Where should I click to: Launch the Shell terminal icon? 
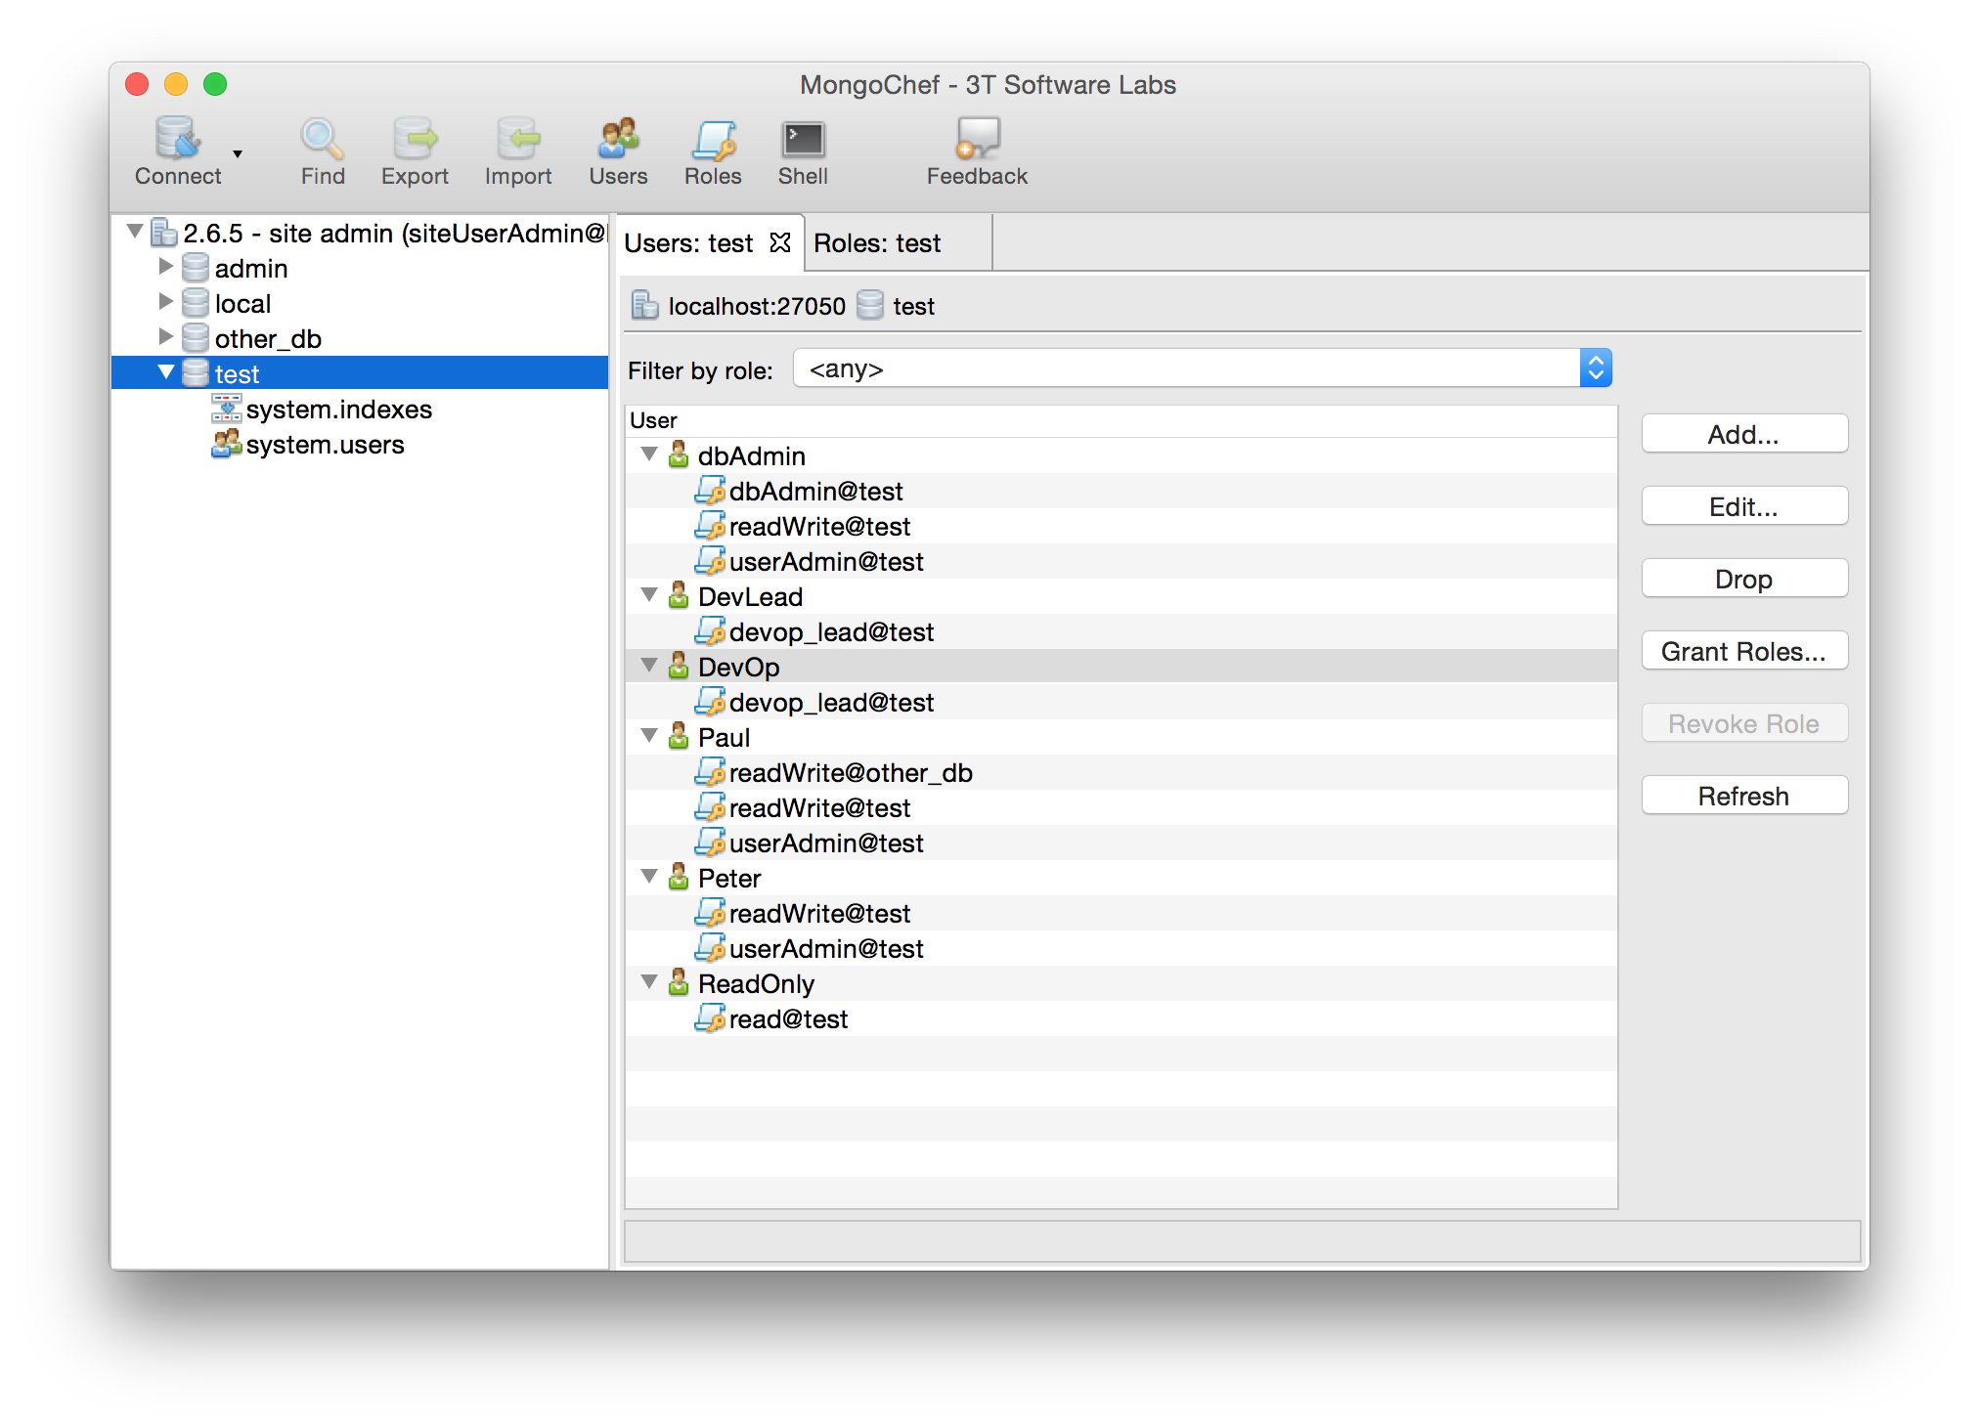803,139
